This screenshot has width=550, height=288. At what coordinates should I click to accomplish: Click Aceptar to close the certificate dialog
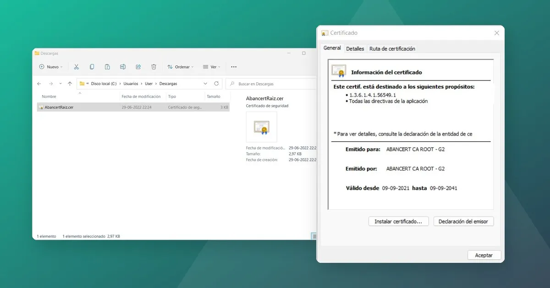[x=484, y=255]
